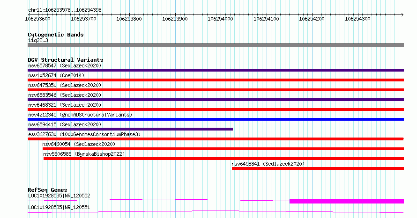Select the short purple bar for nsv6594415

pos(130,129)
